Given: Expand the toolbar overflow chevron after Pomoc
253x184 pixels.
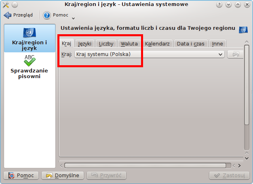Looking at the screenshot, I should click(x=73, y=19).
